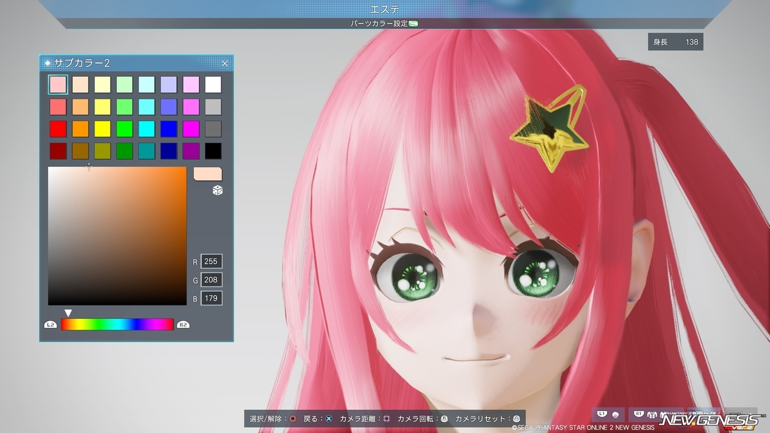Select the light gray swatch

(213, 106)
